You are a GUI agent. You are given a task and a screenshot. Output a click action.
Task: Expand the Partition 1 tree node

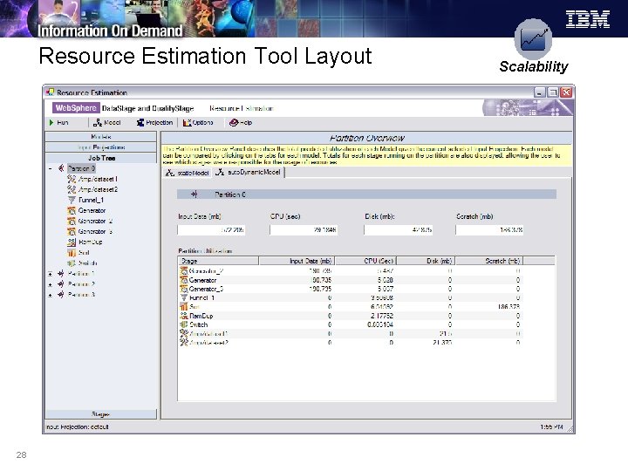click(x=50, y=274)
